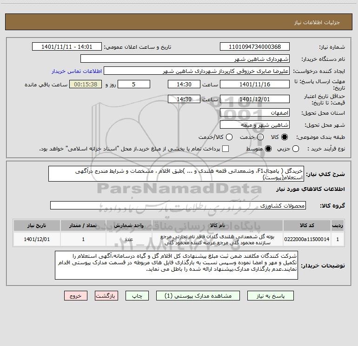Click the price validity time 14:30 field

coord(184,99)
